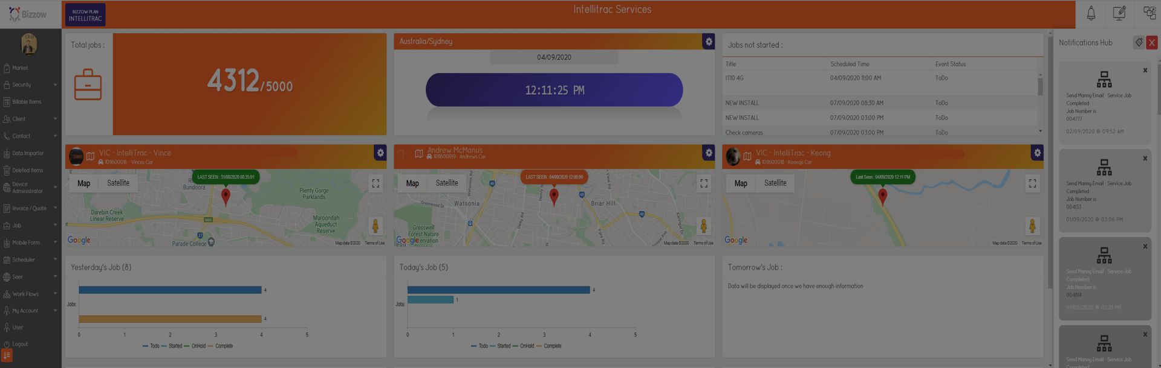1161x368 pixels.
Task: Toggle fullscreen on Vince map
Action: (x=376, y=183)
